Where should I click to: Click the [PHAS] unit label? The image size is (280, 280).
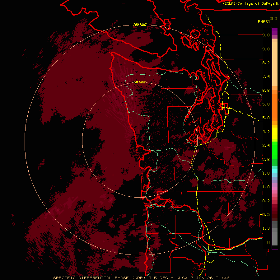click(x=263, y=22)
